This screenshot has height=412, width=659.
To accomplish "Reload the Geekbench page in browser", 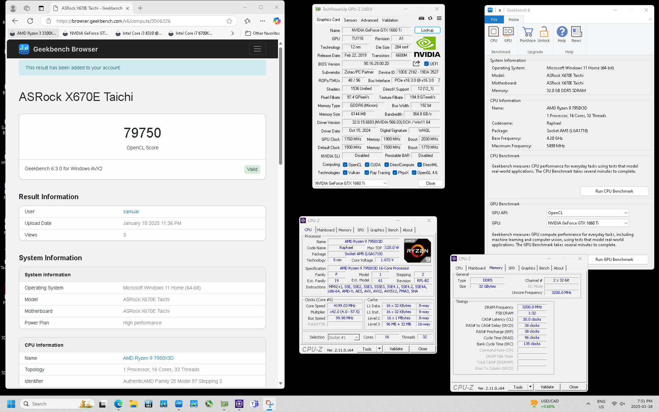I will click(30, 21).
